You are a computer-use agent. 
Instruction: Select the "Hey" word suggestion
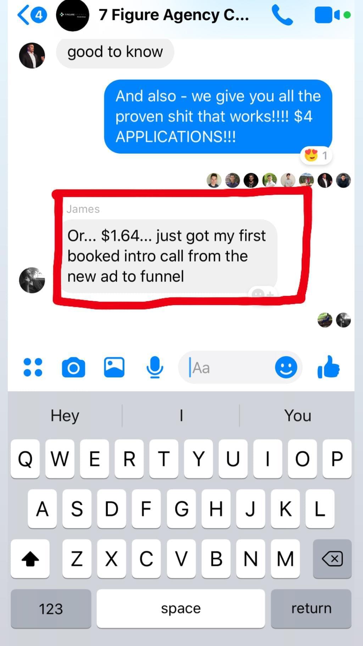[x=65, y=415]
